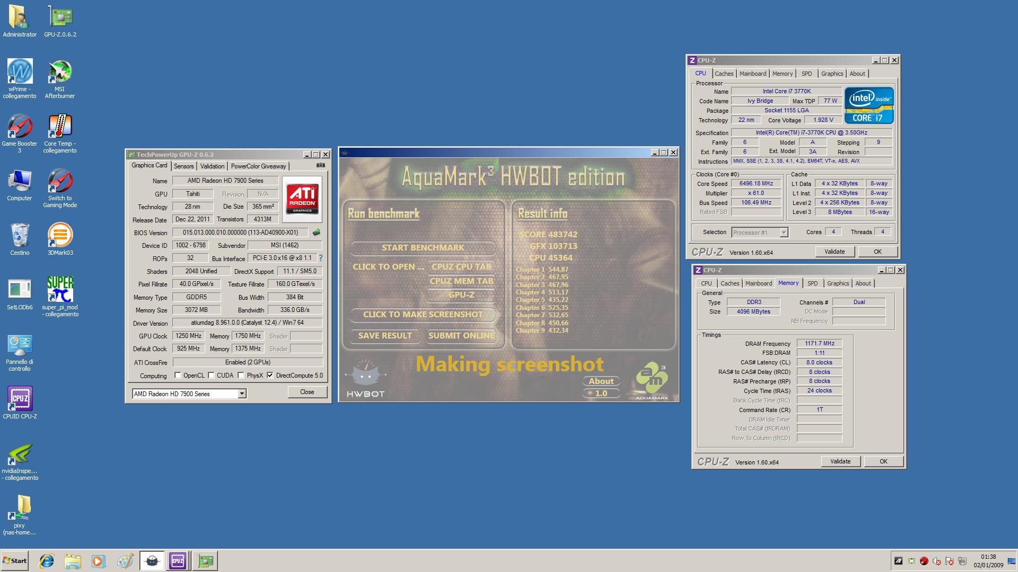Open SPD tab in bottom CPU-Z window
1018x572 pixels.
[x=812, y=283]
